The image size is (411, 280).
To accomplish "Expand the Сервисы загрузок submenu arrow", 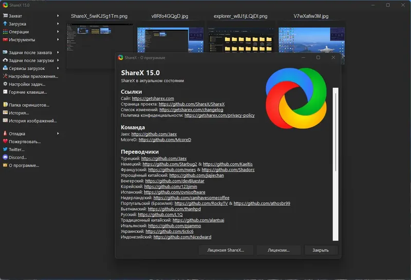I will (58, 68).
